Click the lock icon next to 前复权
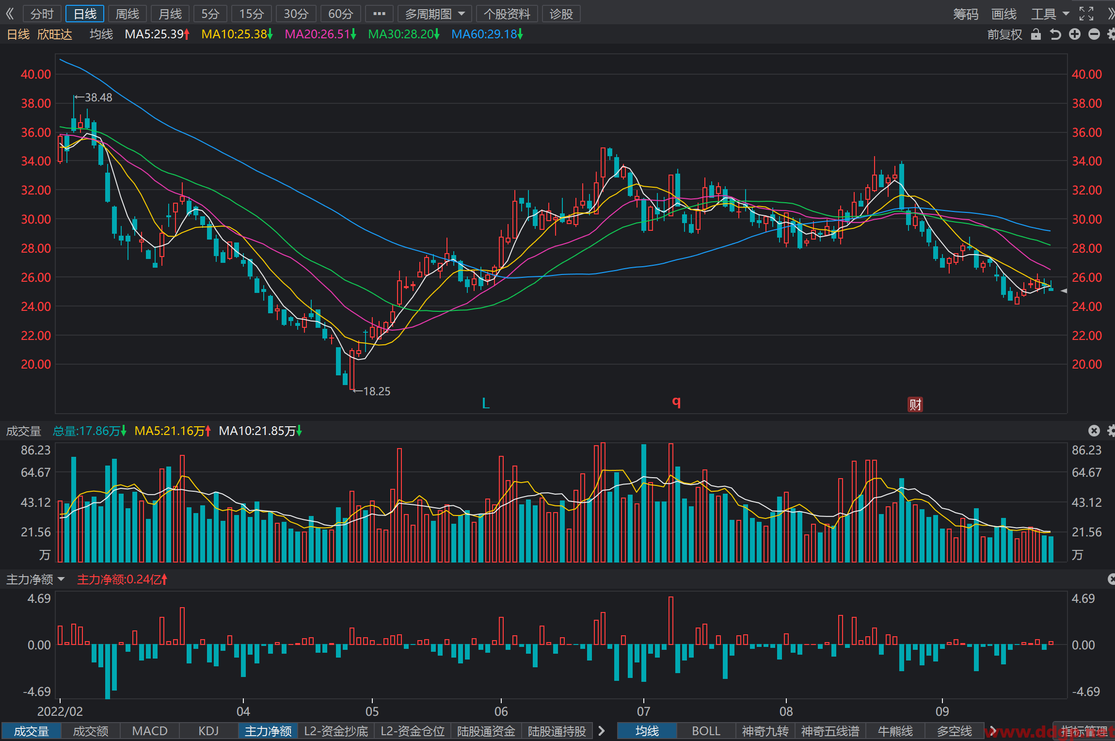The image size is (1115, 741). [1036, 34]
